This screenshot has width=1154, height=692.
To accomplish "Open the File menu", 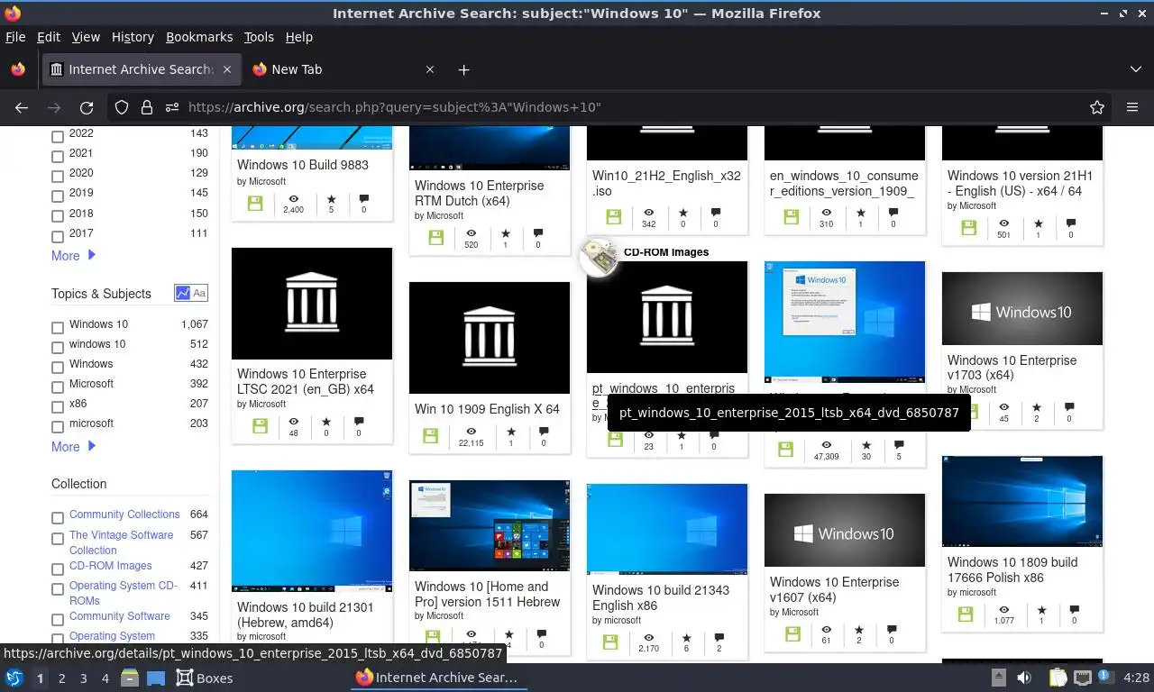I will [15, 37].
